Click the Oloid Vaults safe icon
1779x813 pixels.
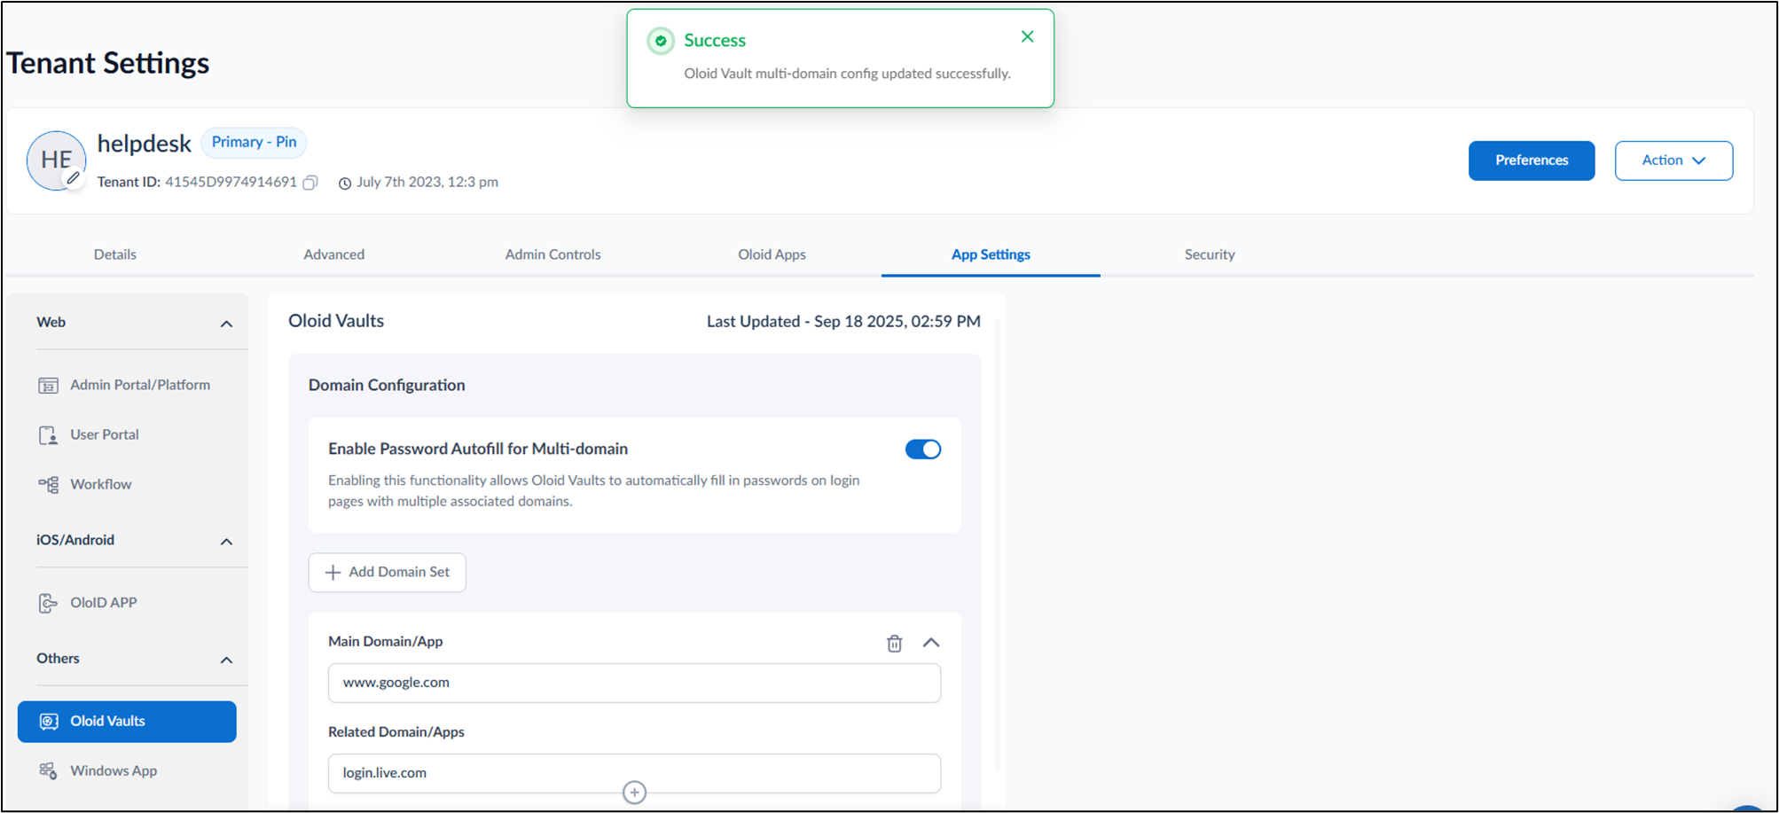(x=49, y=722)
